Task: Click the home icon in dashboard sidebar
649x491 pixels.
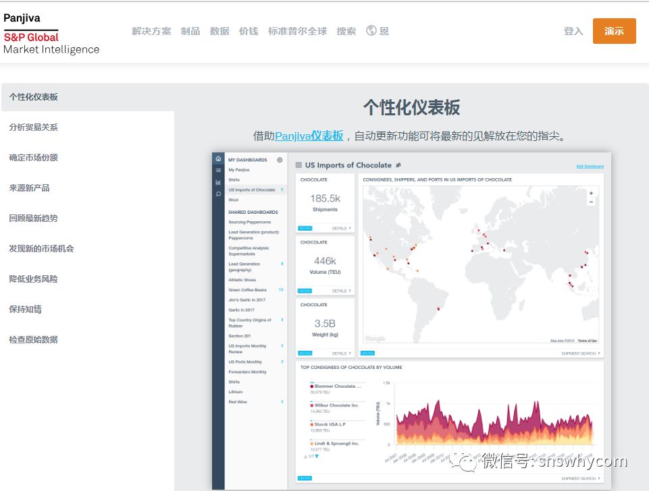Action: click(x=218, y=159)
